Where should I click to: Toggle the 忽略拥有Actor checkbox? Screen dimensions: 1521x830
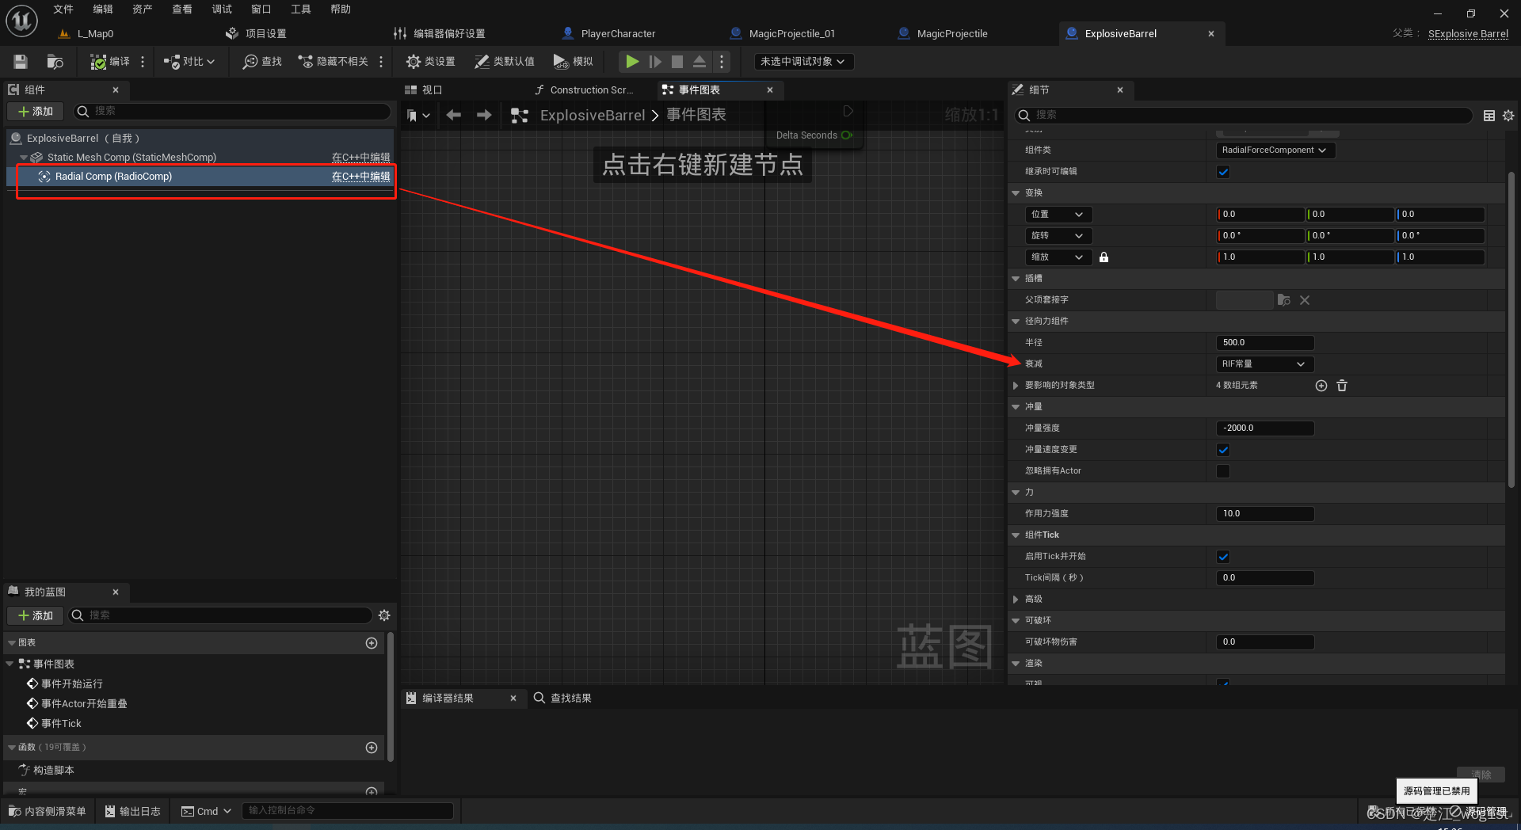[x=1223, y=471]
